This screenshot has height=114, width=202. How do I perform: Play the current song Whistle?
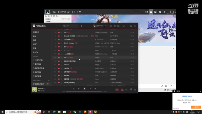84,89
